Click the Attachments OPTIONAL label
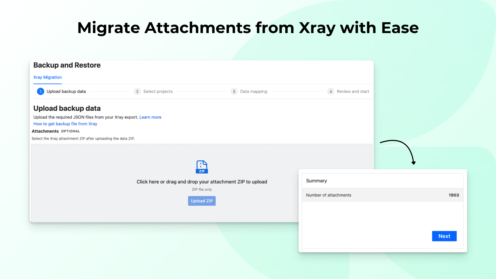The width and height of the screenshot is (496, 279). 56,131
